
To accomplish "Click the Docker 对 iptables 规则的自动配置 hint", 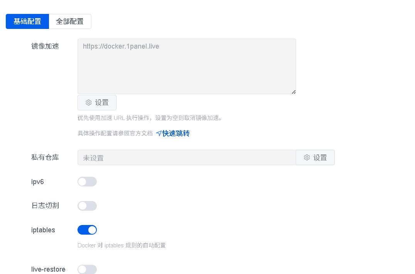I will coord(121,245).
